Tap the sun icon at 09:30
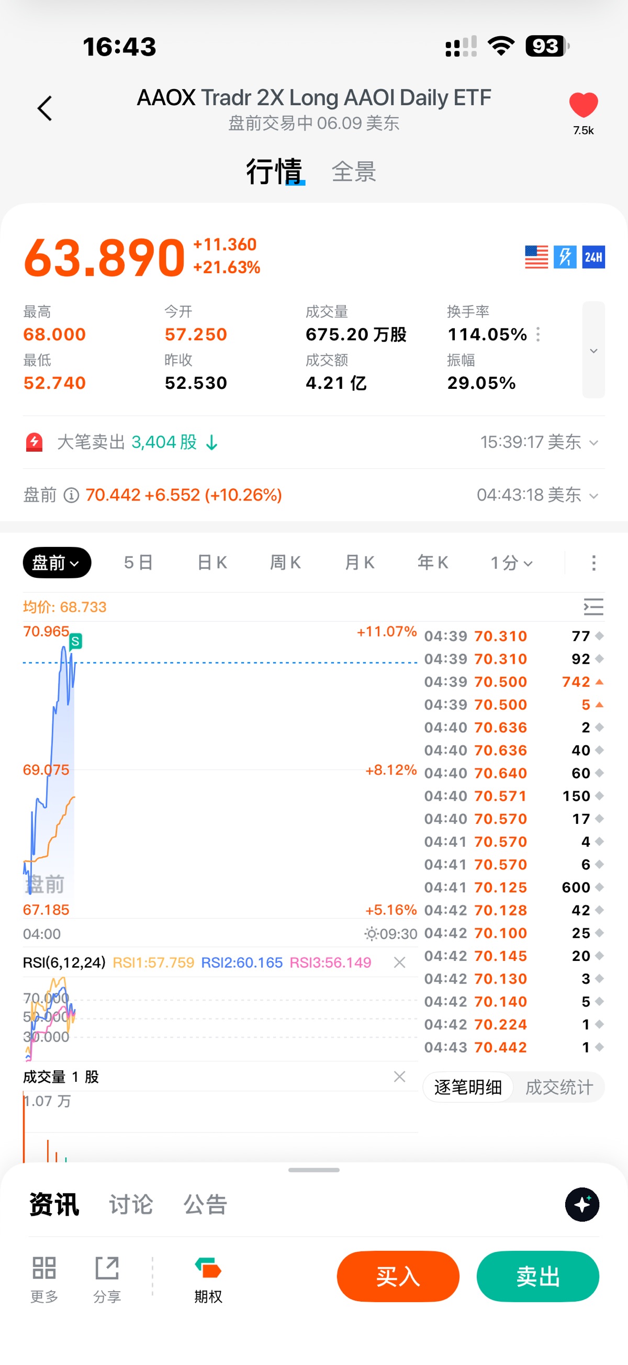 (372, 934)
